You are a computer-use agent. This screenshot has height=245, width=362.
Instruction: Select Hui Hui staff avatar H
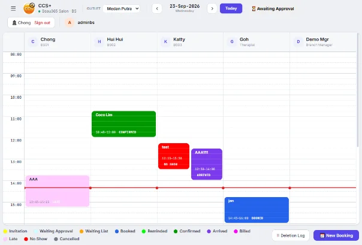pos(99,42)
